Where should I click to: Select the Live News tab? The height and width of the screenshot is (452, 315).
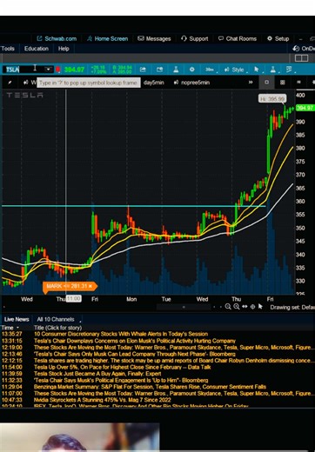17,319
